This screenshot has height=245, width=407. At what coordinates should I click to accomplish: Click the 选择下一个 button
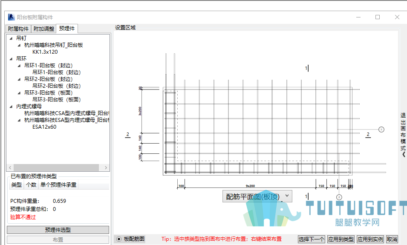[x=311, y=239]
